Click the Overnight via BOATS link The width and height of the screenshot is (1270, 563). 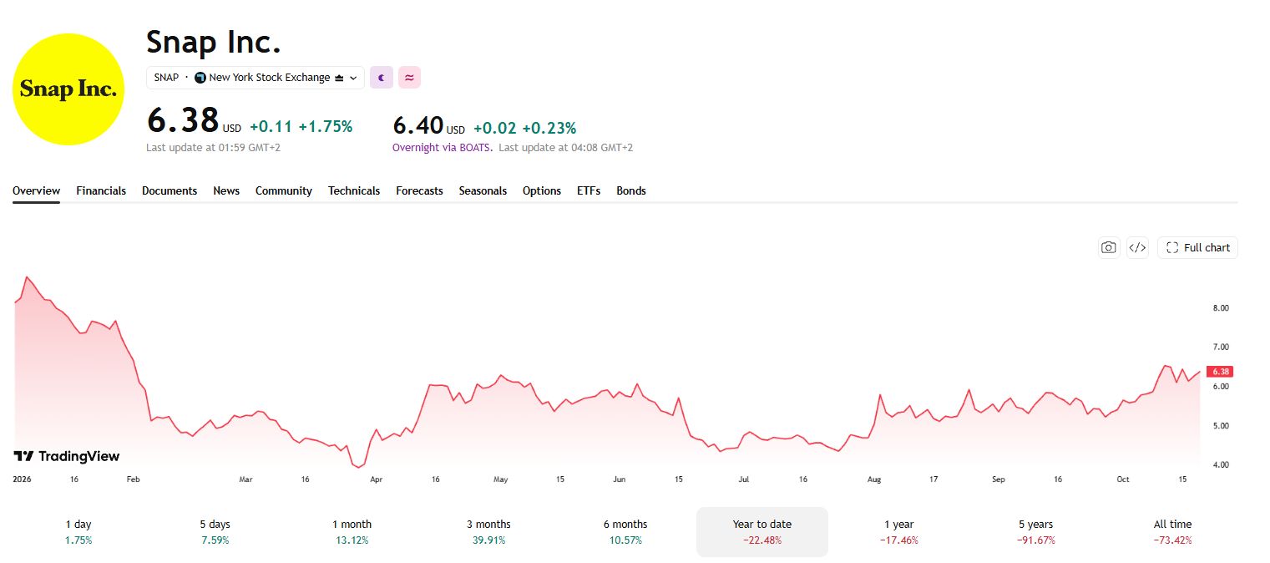pos(443,147)
